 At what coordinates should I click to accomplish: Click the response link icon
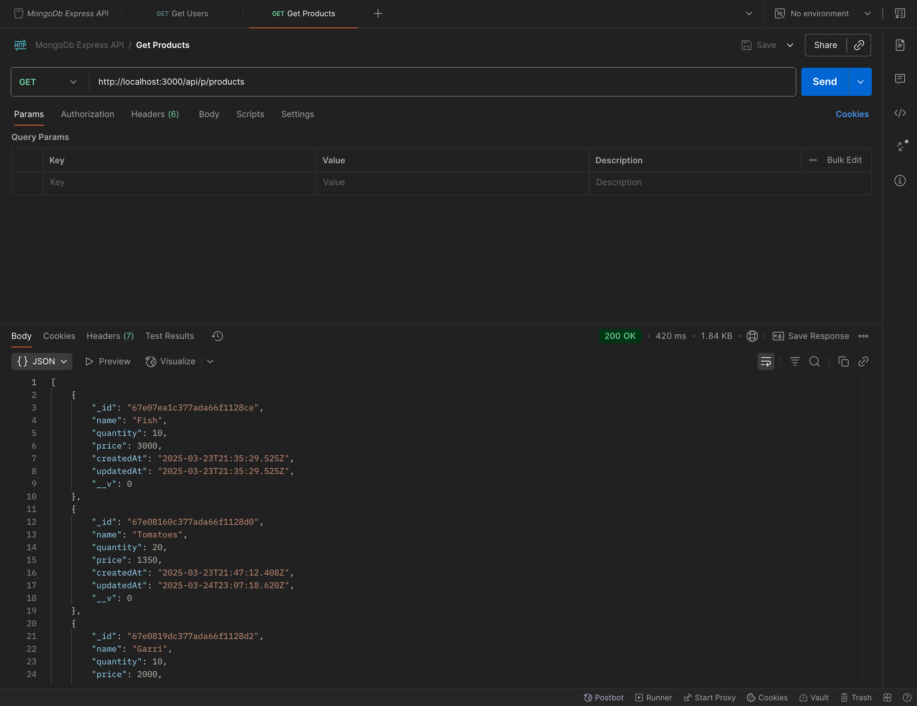(863, 361)
